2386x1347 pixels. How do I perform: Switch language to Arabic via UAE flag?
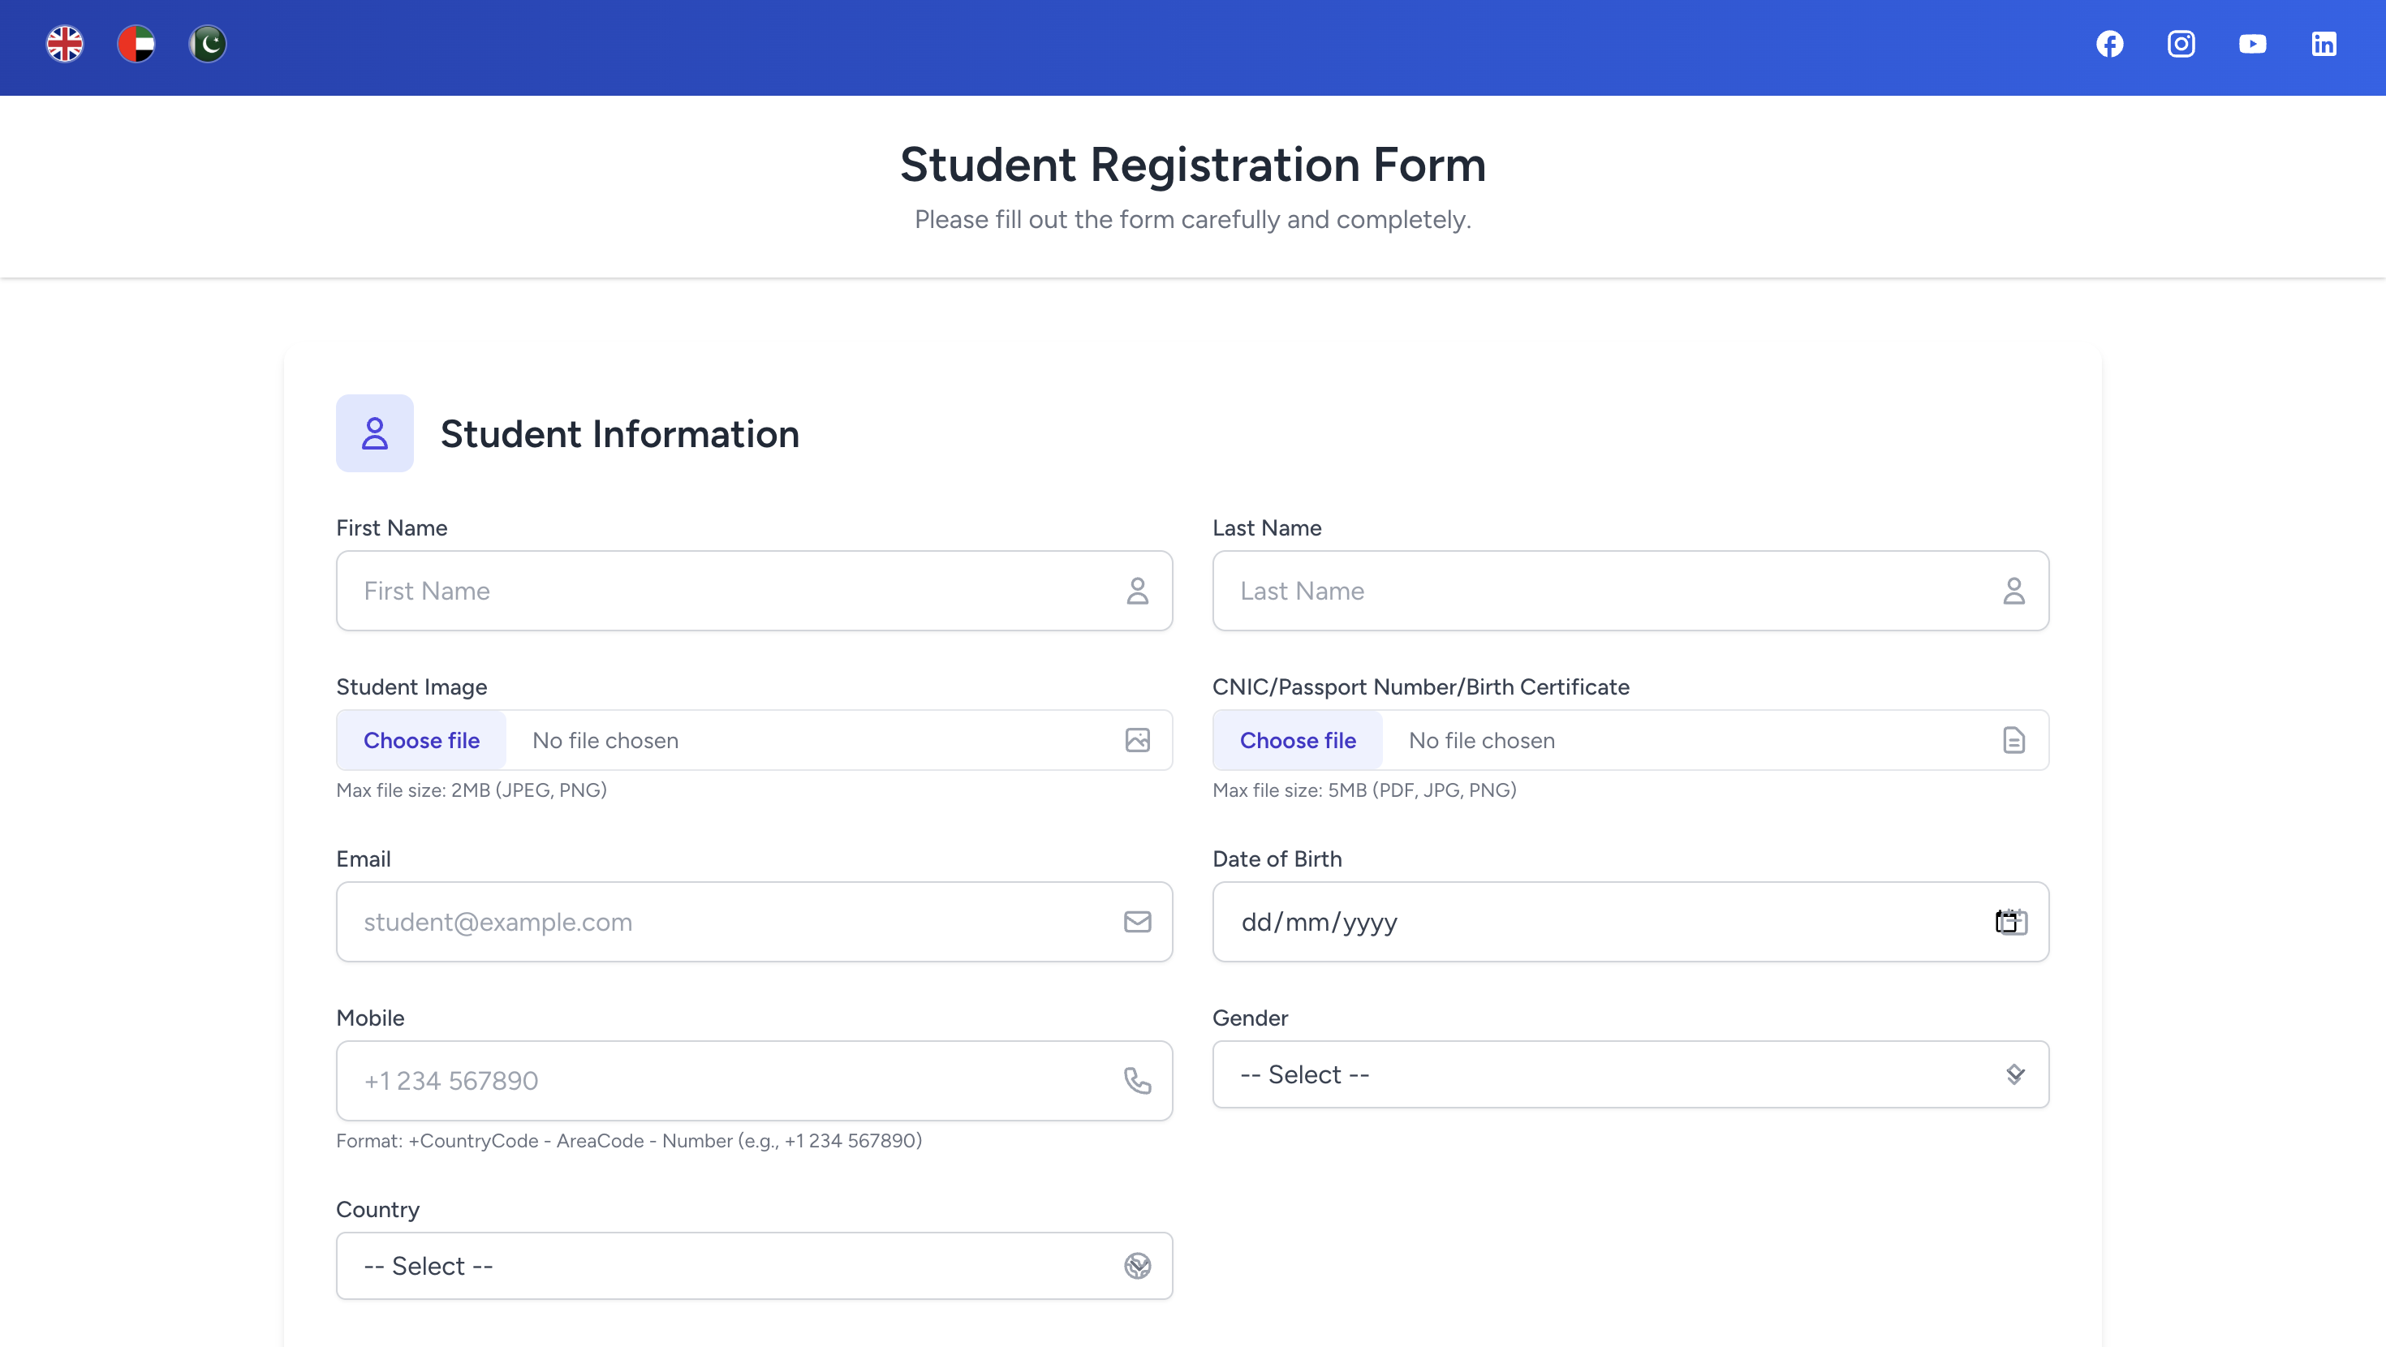point(136,44)
